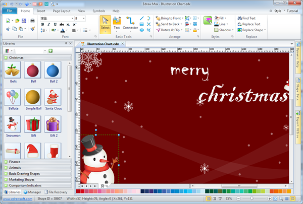This screenshot has height=204, width=303.
Task: Expand the Basic Drawing Shapes library
Action: point(37,174)
